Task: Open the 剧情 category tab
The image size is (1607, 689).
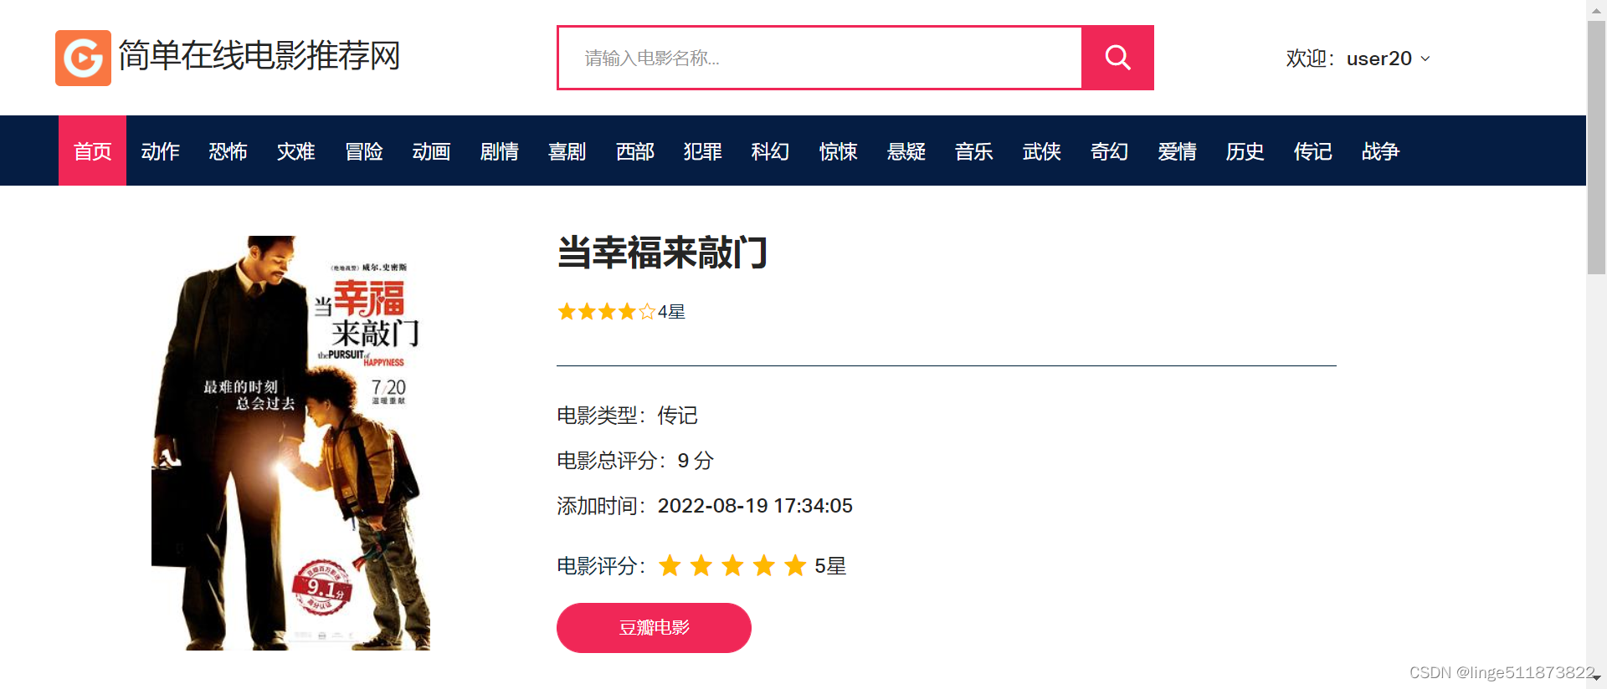Action: 499,151
